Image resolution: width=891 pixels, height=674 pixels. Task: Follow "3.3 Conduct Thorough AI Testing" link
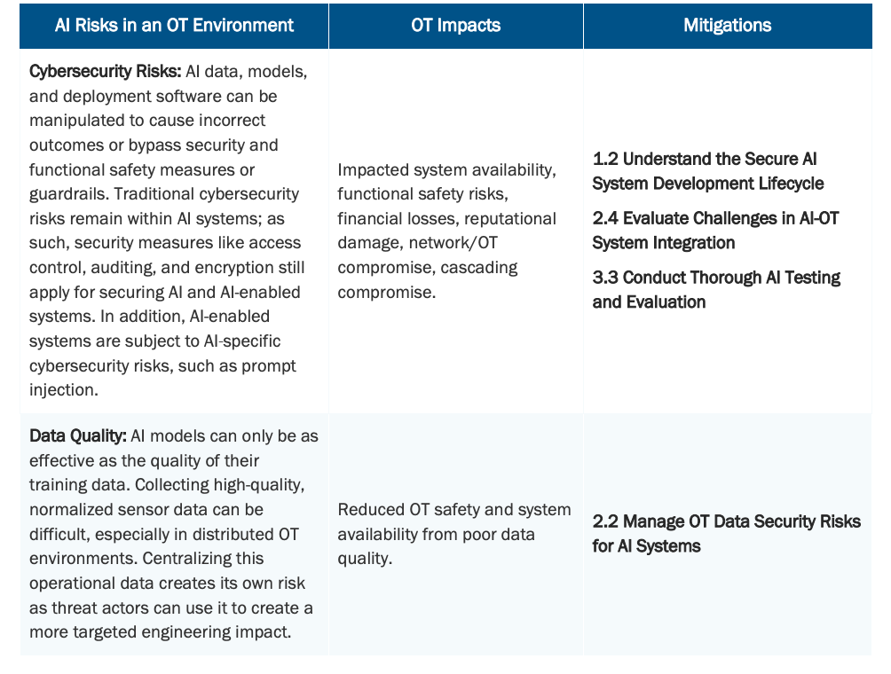point(716,278)
